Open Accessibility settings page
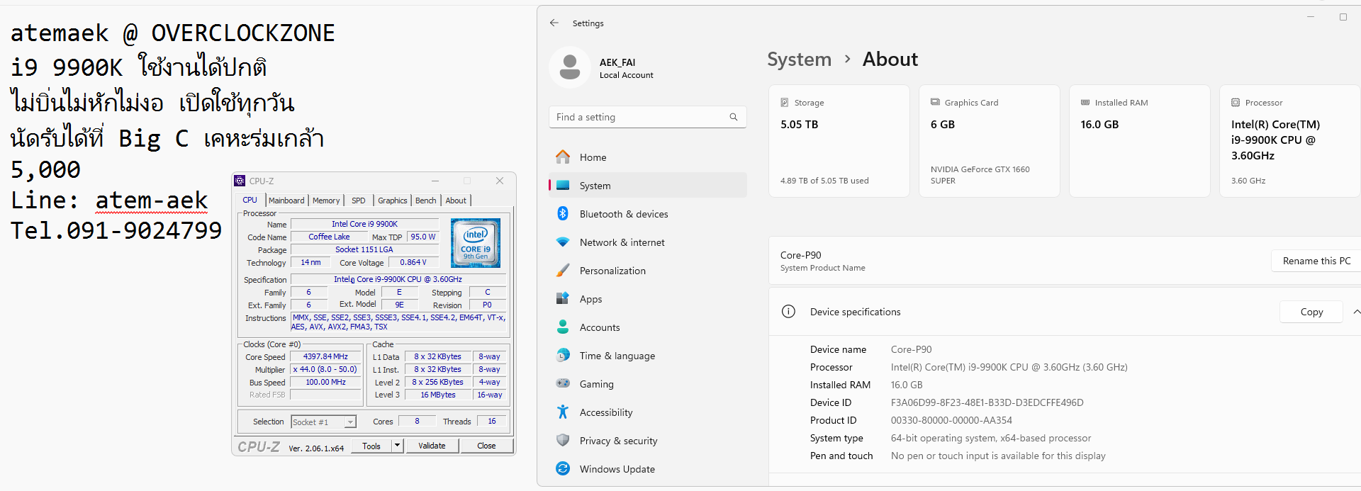The width and height of the screenshot is (1361, 491). pyautogui.click(x=648, y=412)
